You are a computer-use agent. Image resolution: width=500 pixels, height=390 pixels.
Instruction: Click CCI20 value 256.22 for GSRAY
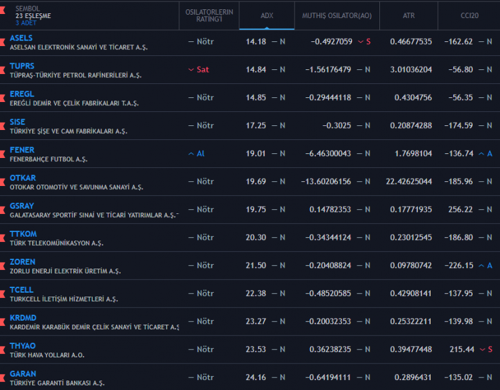click(461, 209)
